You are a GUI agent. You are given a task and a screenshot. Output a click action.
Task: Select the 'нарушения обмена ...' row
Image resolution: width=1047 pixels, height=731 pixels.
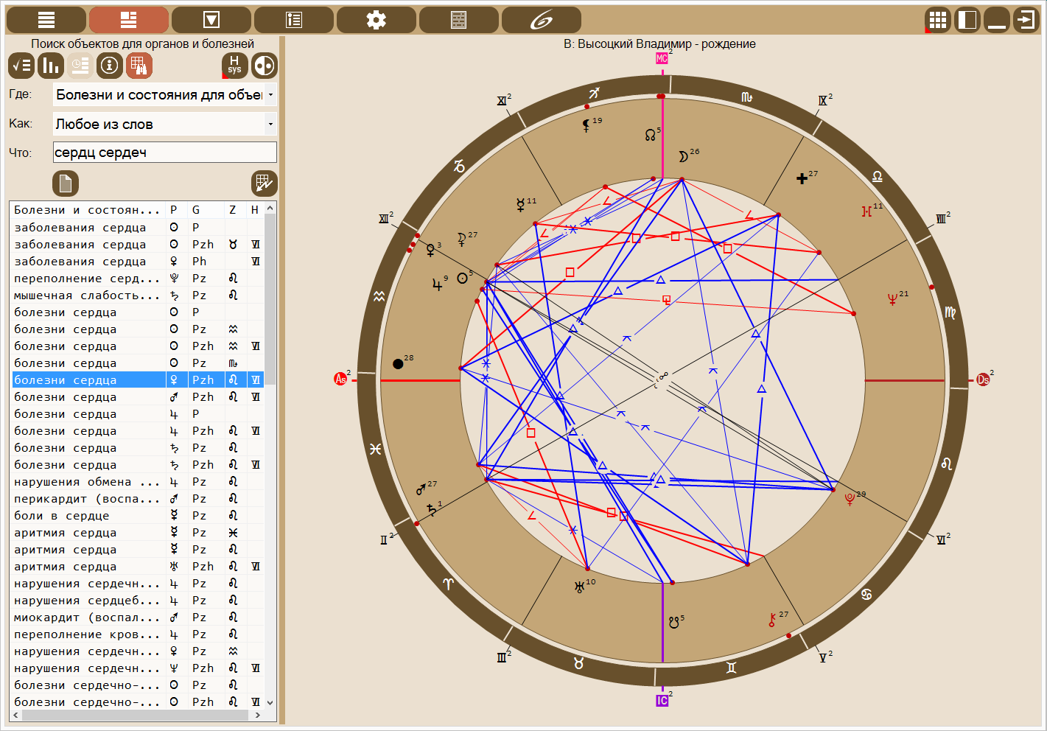(137, 482)
